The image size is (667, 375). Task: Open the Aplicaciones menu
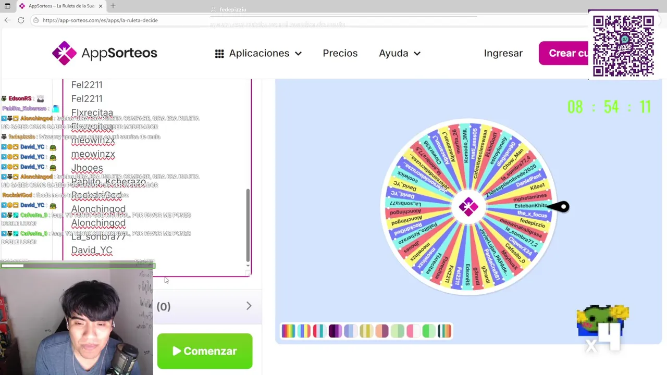click(x=258, y=53)
